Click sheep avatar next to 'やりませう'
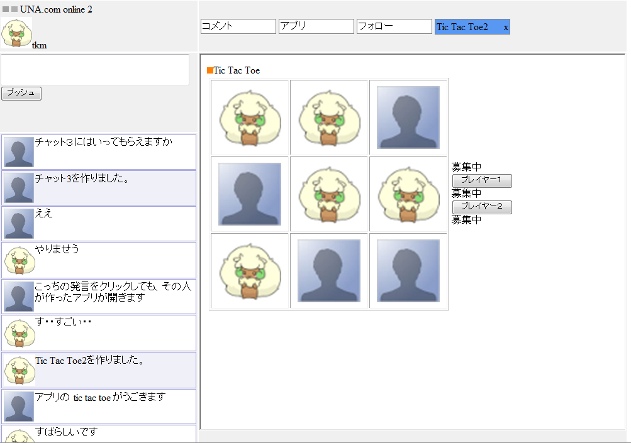 [x=20, y=260]
